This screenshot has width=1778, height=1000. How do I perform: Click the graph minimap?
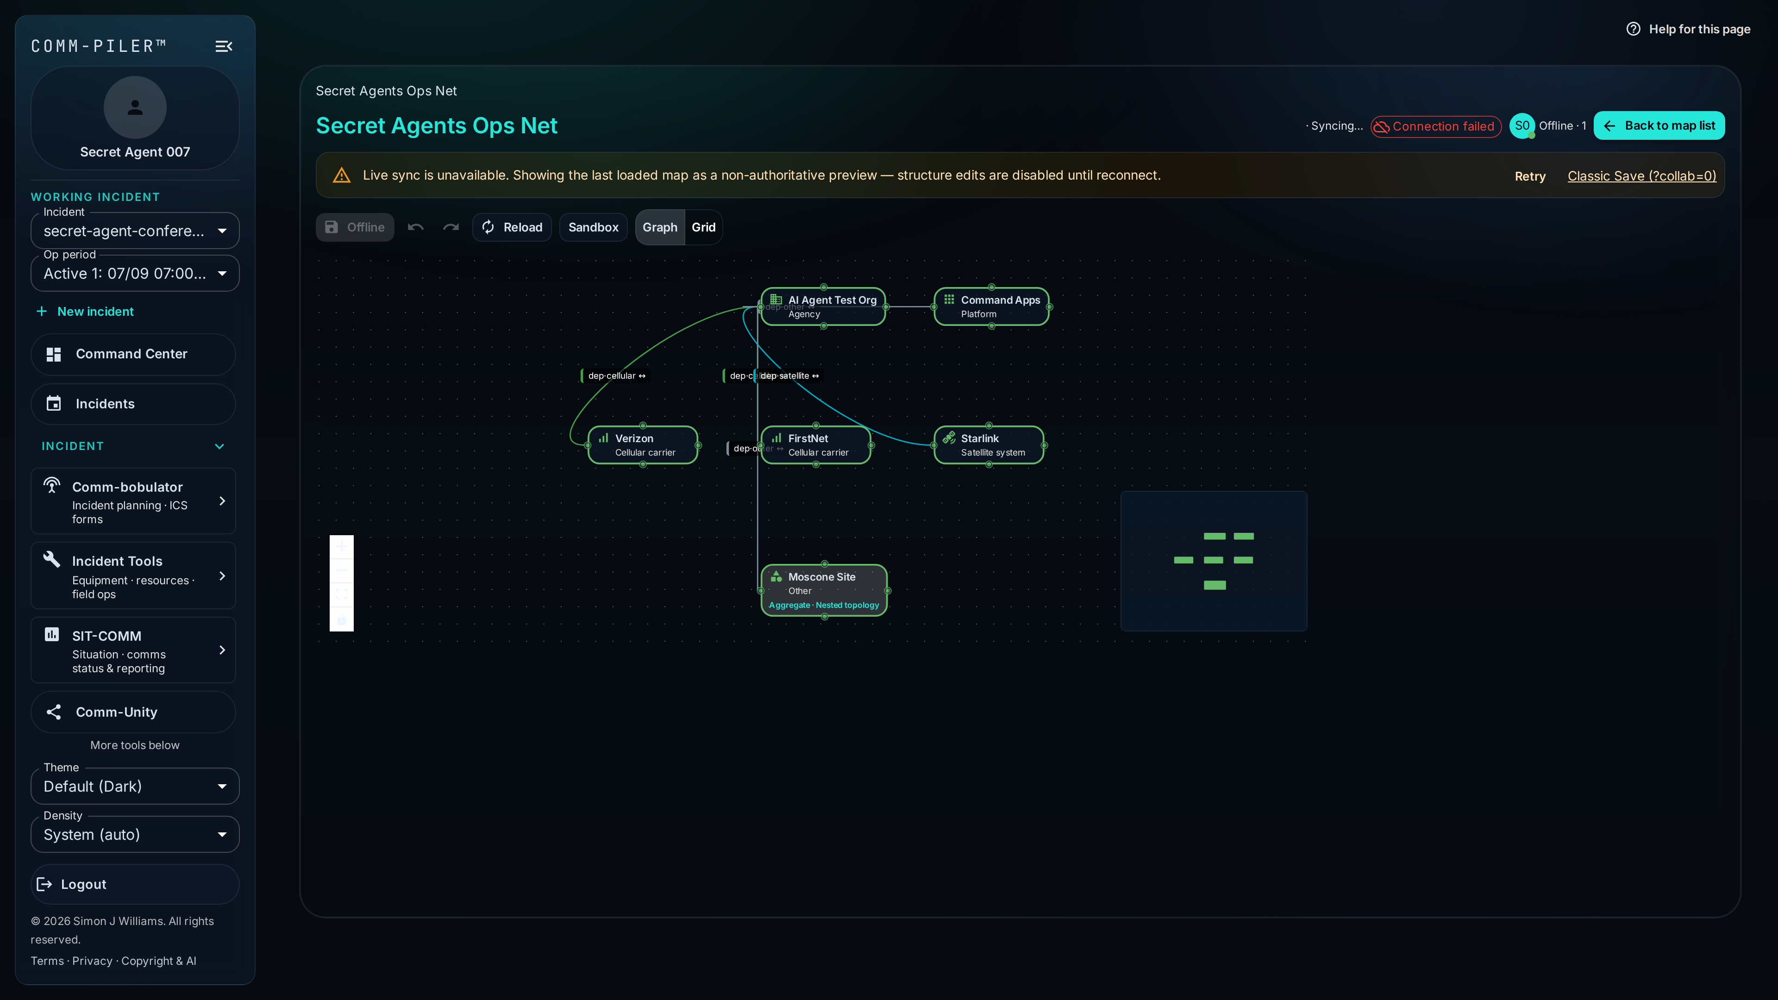(x=1214, y=560)
